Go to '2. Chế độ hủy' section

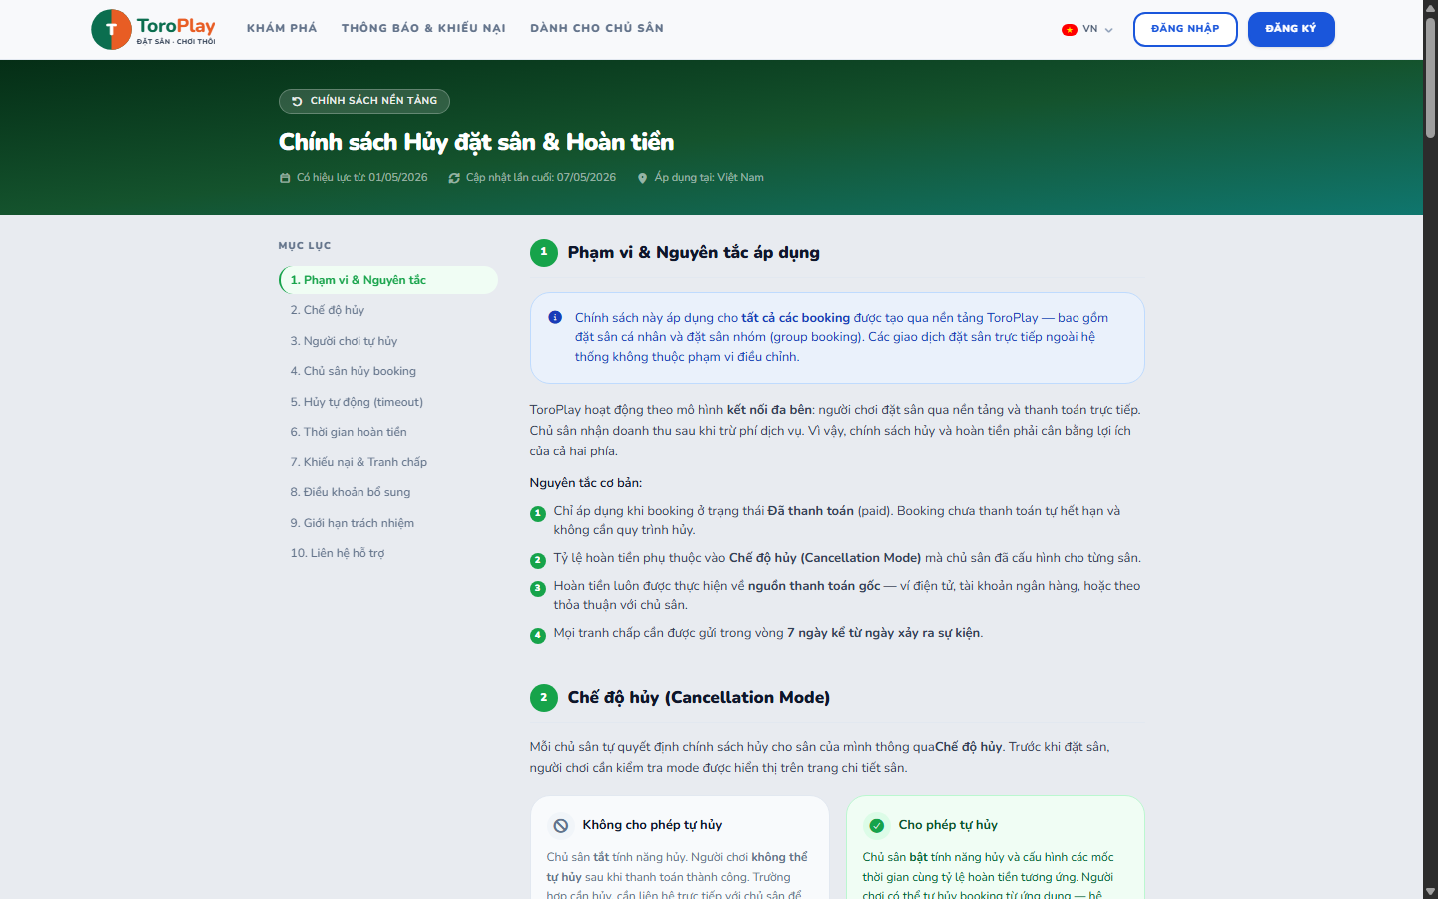[x=388, y=310]
